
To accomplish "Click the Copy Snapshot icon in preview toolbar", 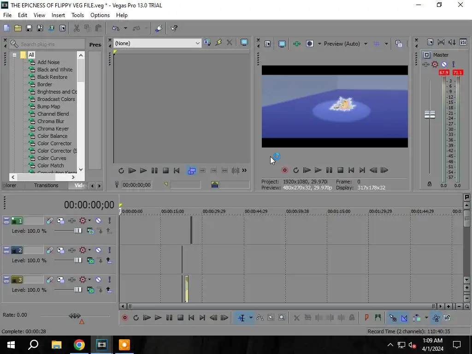I will pos(399,44).
